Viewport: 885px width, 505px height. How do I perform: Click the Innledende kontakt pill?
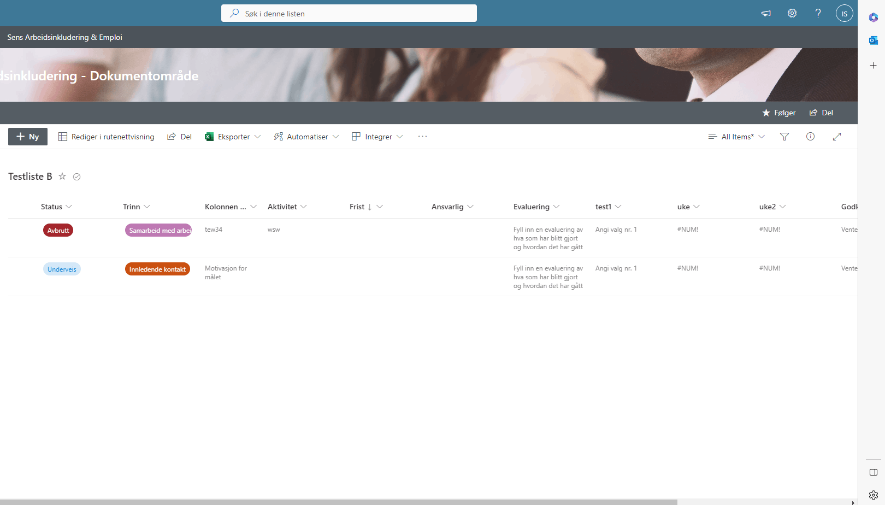pos(157,269)
